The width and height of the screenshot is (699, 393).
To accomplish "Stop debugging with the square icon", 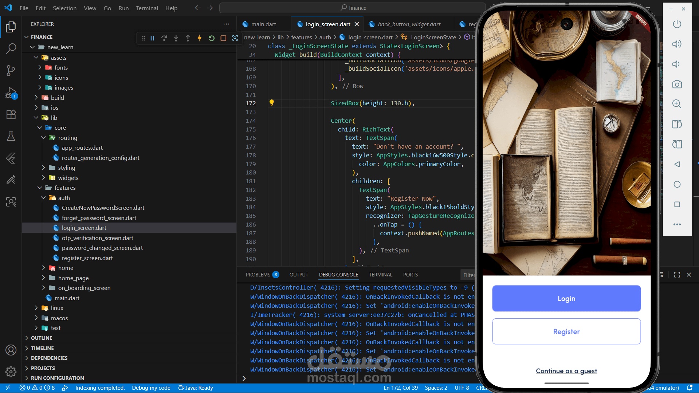I will 223,38.
